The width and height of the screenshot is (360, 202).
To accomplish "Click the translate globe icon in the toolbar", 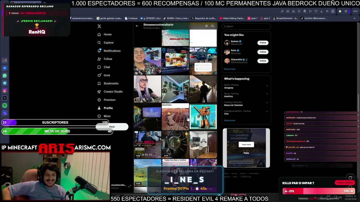I will pos(305,11).
